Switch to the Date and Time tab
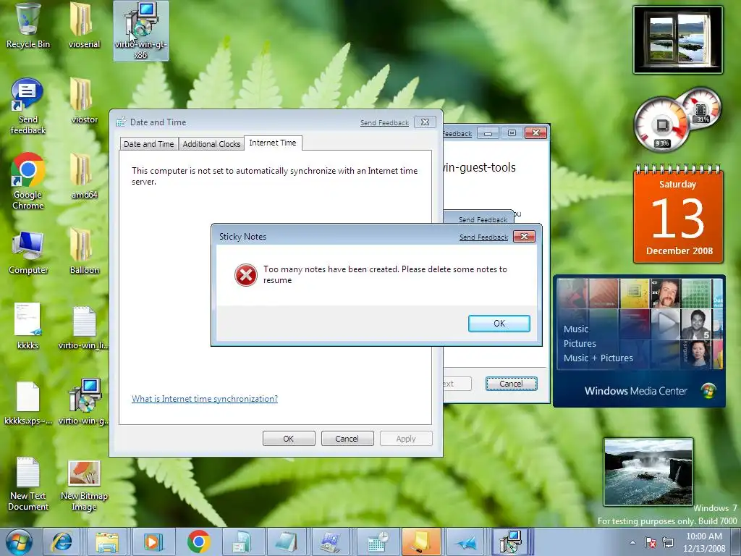This screenshot has width=741, height=556. click(149, 144)
